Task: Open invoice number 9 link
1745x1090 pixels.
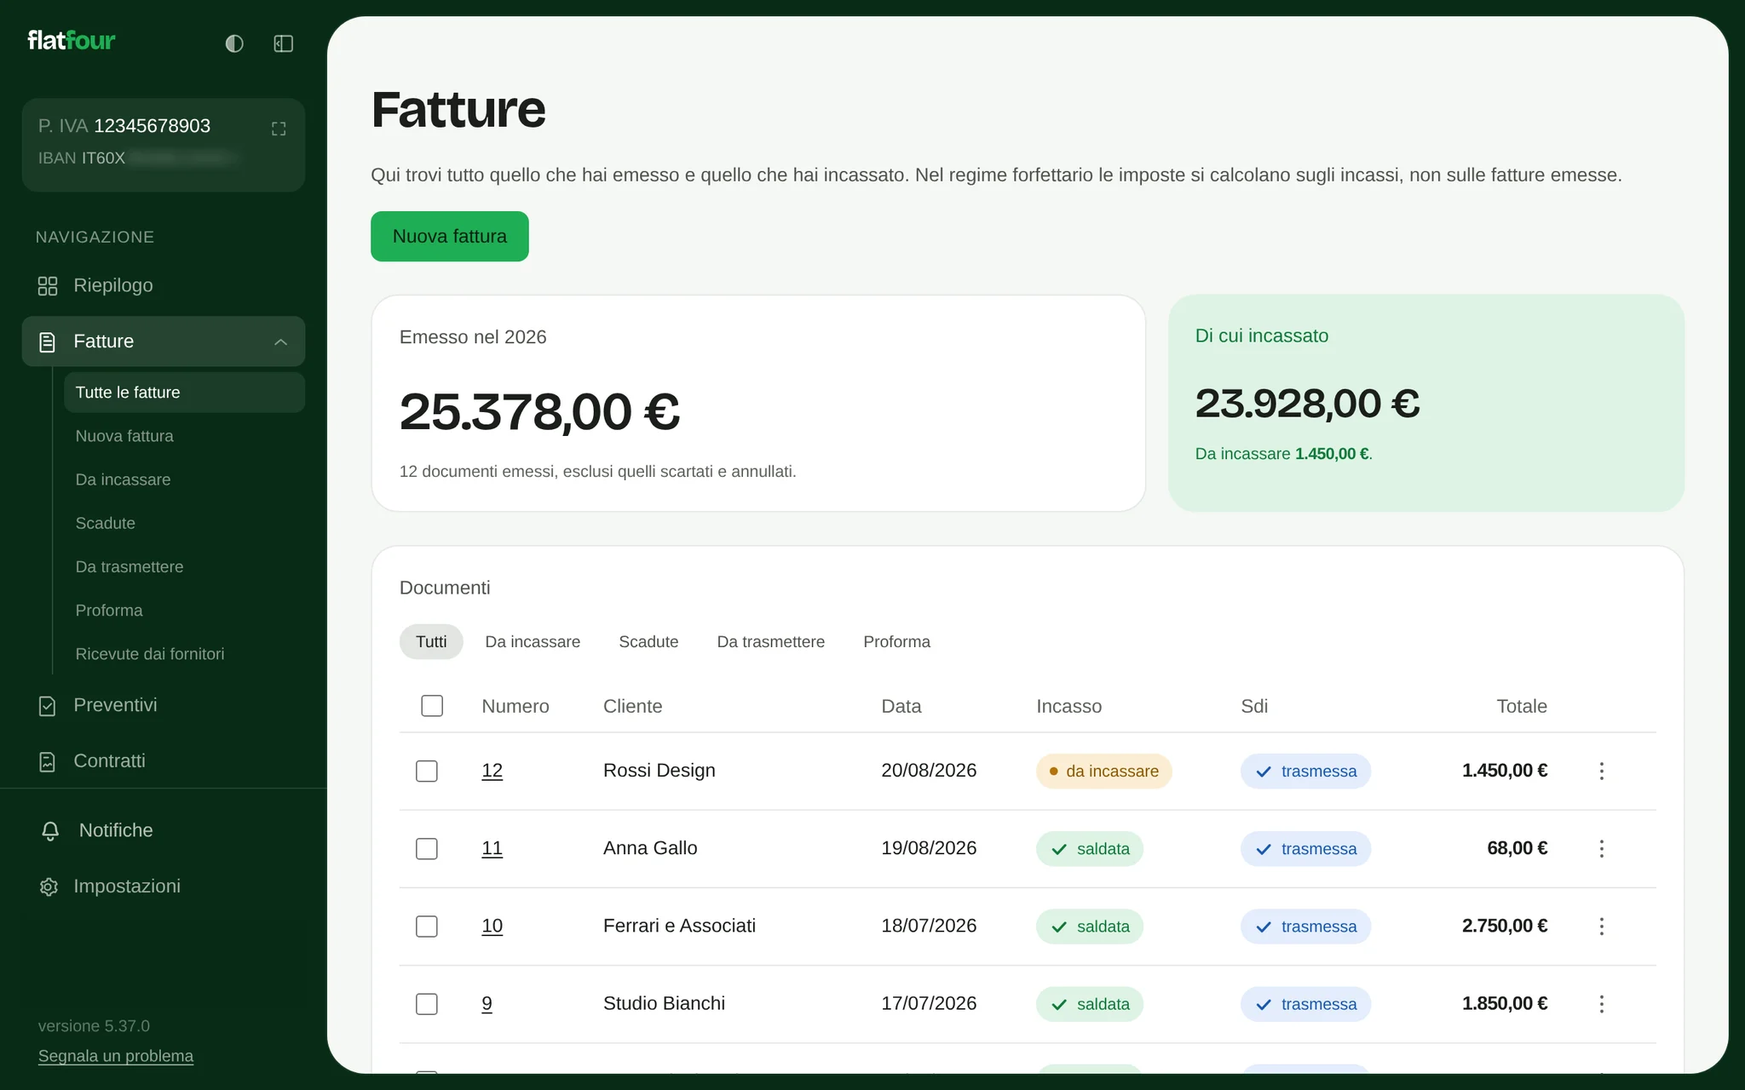Action: coord(487,1003)
